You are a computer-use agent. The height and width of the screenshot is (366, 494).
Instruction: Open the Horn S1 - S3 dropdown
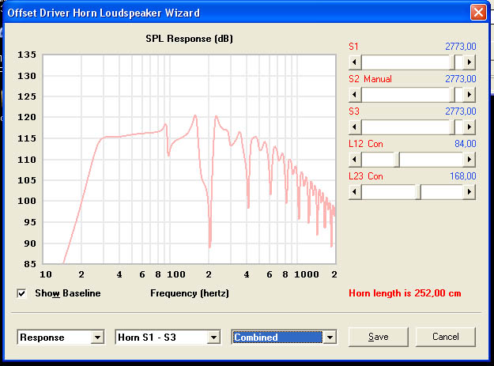213,338
